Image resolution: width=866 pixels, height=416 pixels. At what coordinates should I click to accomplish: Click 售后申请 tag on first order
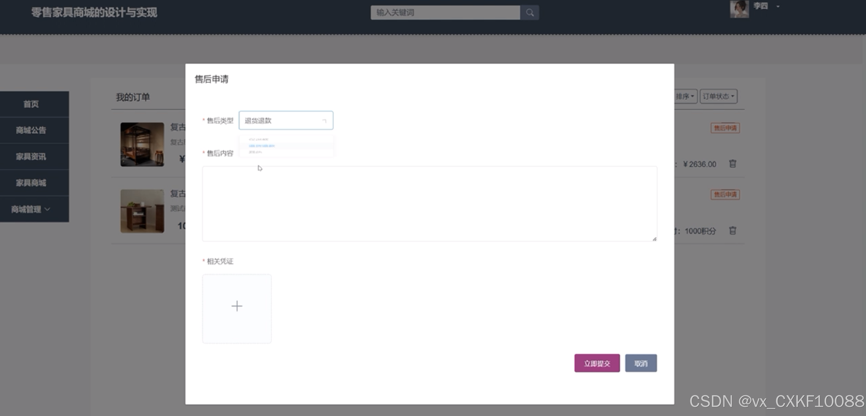point(725,128)
